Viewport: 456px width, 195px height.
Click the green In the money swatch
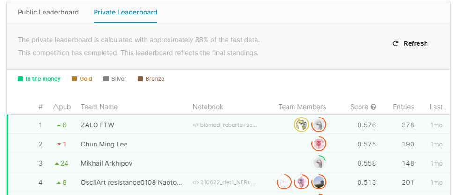[x=20, y=79]
